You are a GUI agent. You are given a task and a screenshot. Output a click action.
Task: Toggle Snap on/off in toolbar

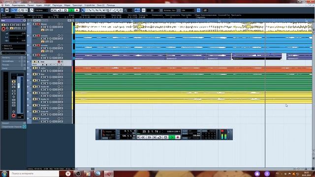pos(144,10)
